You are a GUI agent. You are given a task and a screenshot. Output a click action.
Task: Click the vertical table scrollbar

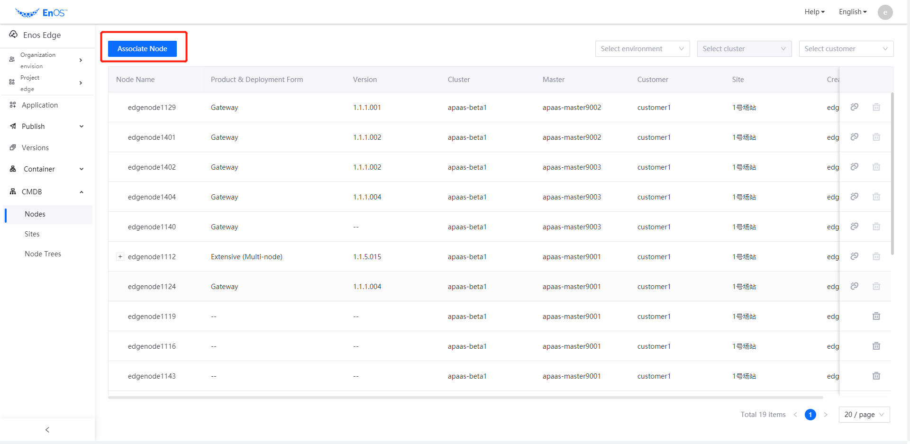click(892, 173)
